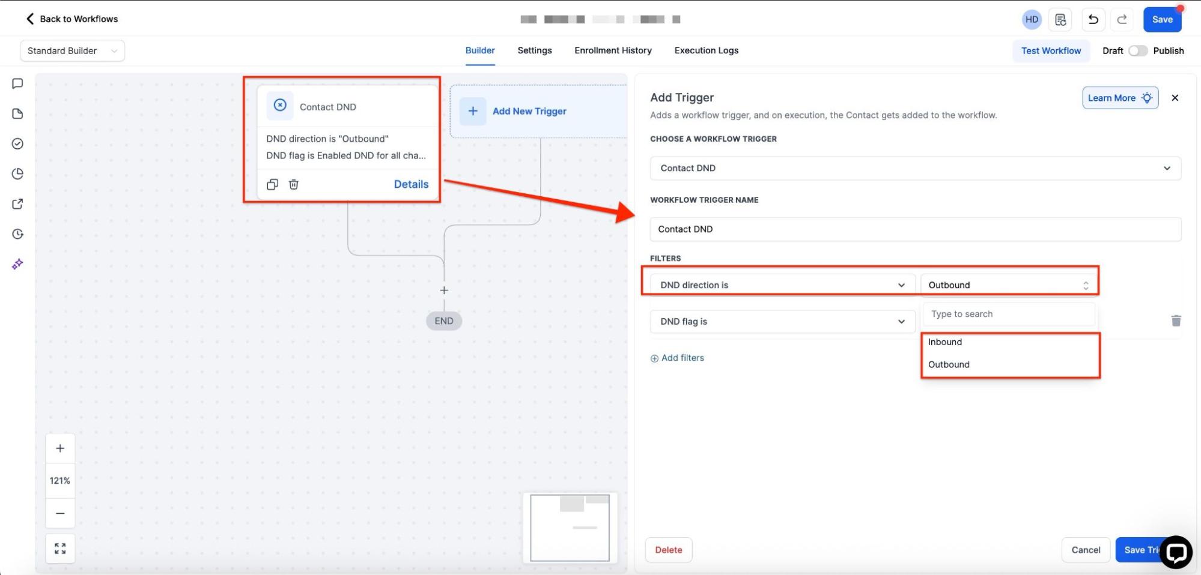Click the undo arrow icon
Image resolution: width=1201 pixels, height=575 pixels.
[1093, 20]
